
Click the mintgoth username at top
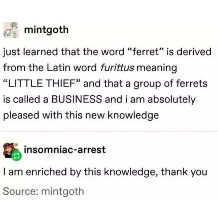(x=47, y=30)
